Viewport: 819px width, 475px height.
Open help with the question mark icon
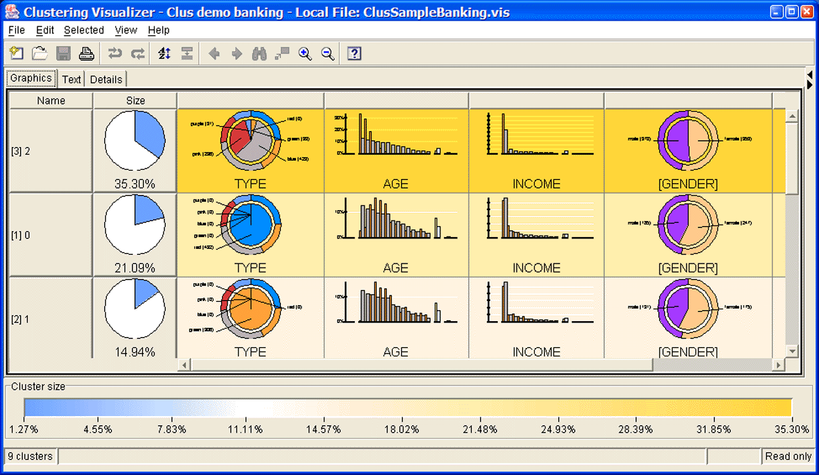click(354, 53)
